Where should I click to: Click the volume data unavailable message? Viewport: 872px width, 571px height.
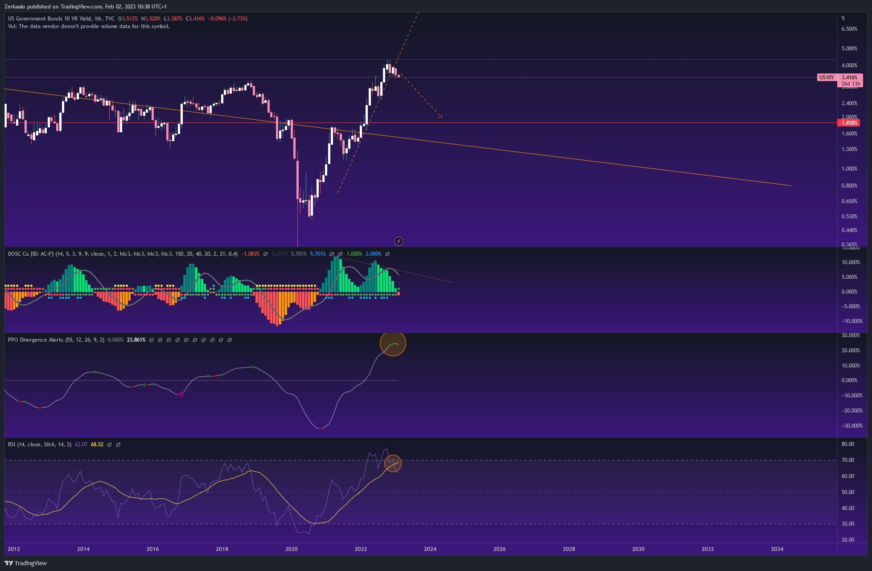pyautogui.click(x=89, y=26)
